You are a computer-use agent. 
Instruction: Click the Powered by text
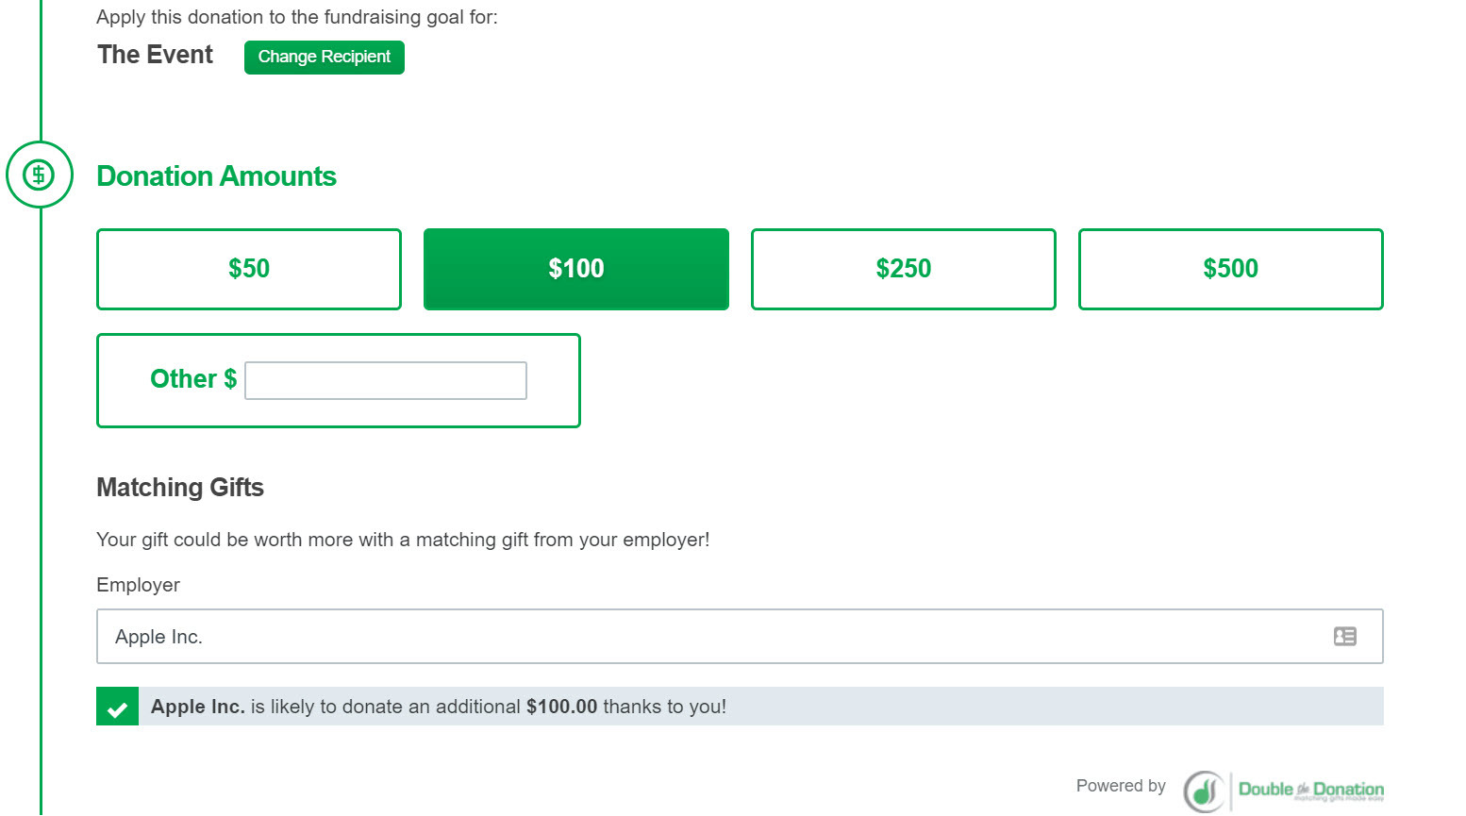pyautogui.click(x=1121, y=786)
